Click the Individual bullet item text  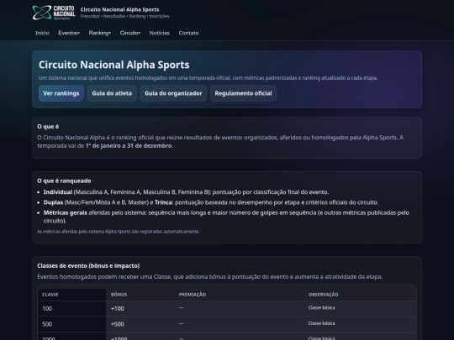pos(186,192)
